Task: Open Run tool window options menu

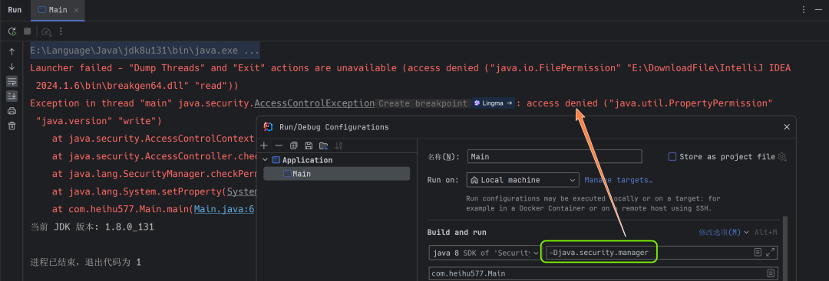Action: click(804, 10)
